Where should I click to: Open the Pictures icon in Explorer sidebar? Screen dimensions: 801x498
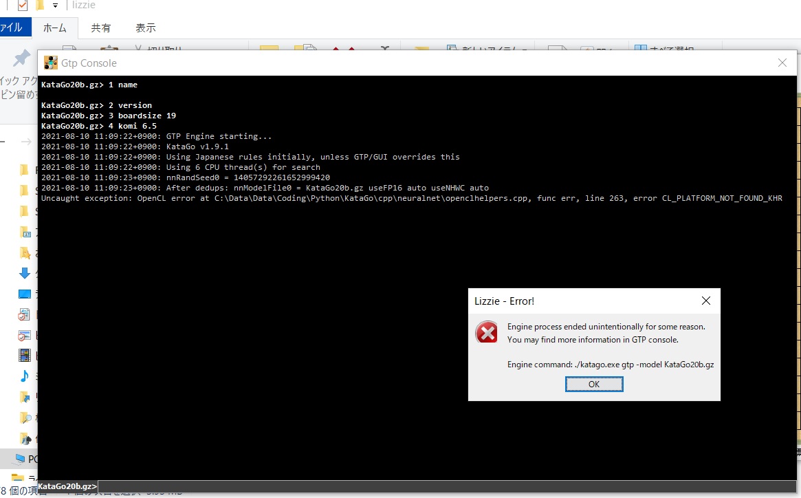[x=24, y=336]
